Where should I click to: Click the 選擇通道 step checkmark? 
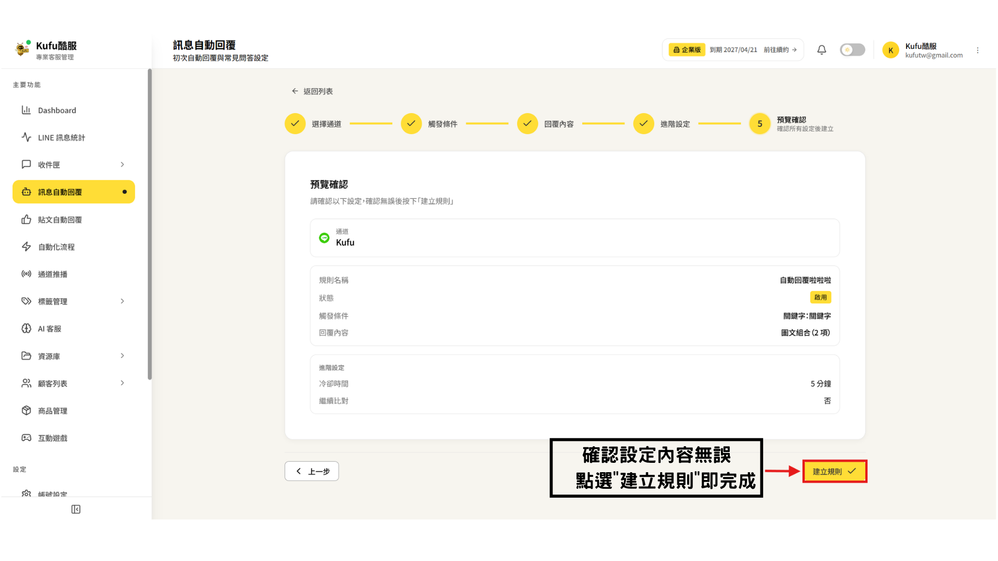[295, 124]
